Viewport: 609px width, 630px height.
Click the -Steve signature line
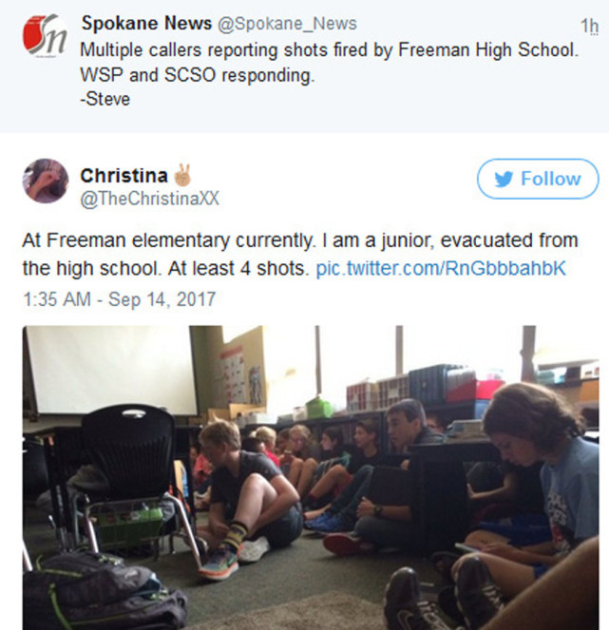pyautogui.click(x=105, y=99)
